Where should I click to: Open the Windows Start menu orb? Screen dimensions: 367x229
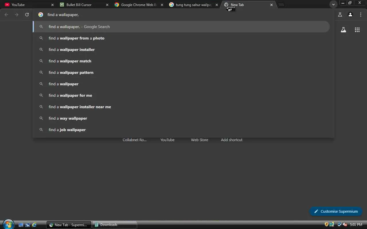[x=8, y=224]
